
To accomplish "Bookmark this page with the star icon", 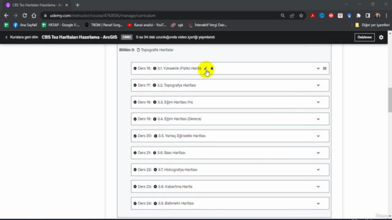I will click(x=301, y=15).
